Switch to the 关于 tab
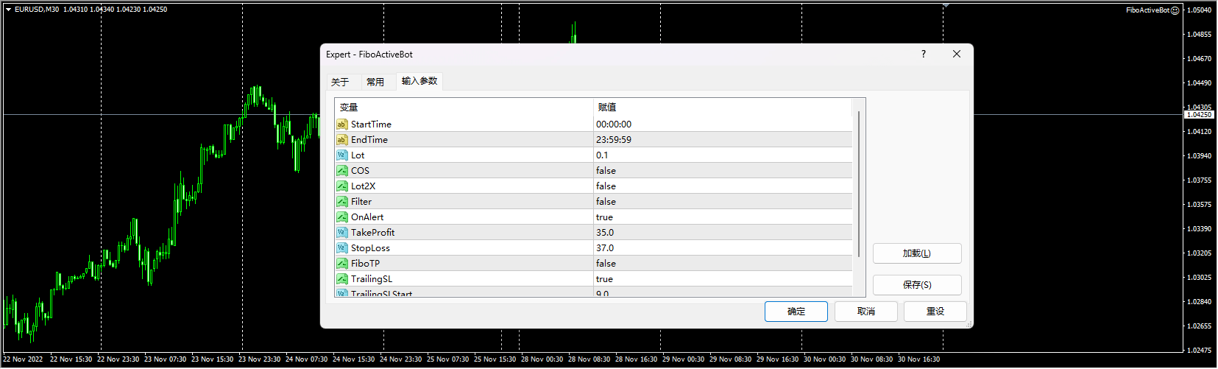 (340, 82)
